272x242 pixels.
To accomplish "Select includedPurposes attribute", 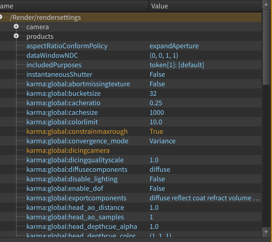I will tap(54, 65).
